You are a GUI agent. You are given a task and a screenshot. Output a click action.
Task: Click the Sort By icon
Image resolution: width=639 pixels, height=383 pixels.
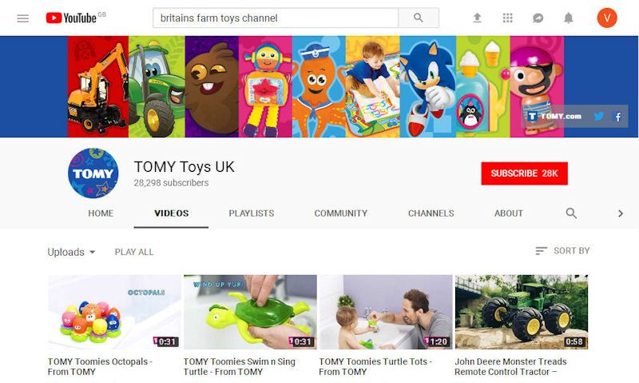(541, 251)
